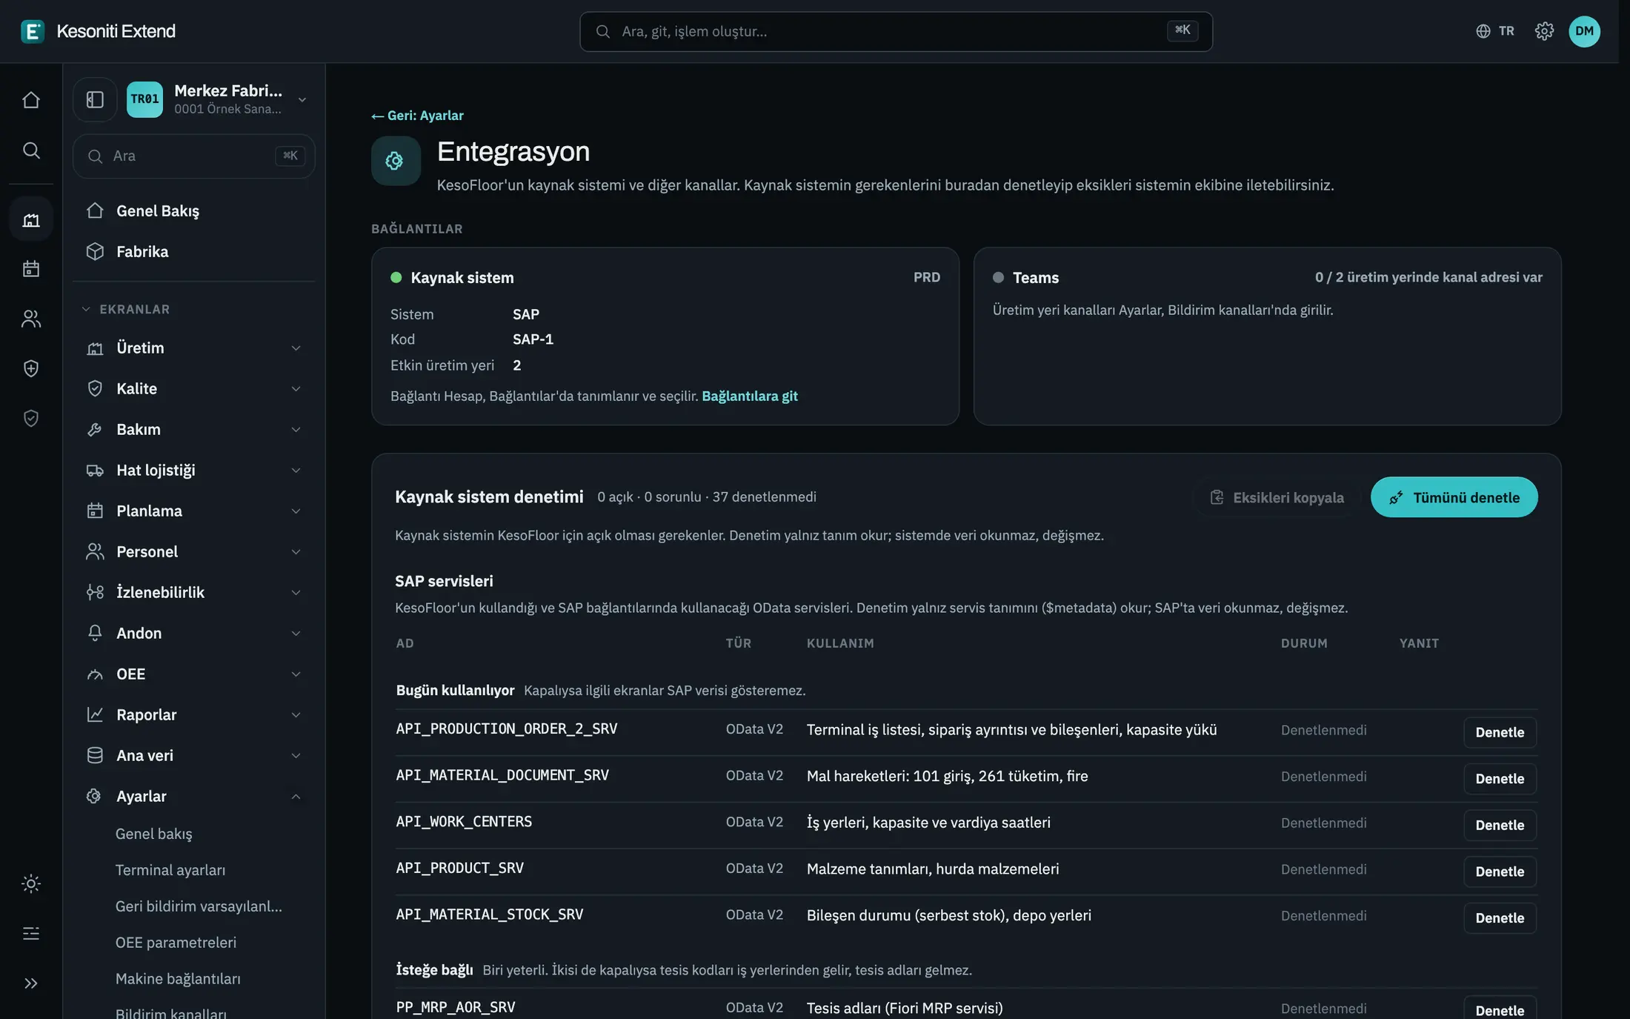Viewport: 1630px width, 1019px height.
Task: Open the home icon in left rail
Action: click(31, 99)
